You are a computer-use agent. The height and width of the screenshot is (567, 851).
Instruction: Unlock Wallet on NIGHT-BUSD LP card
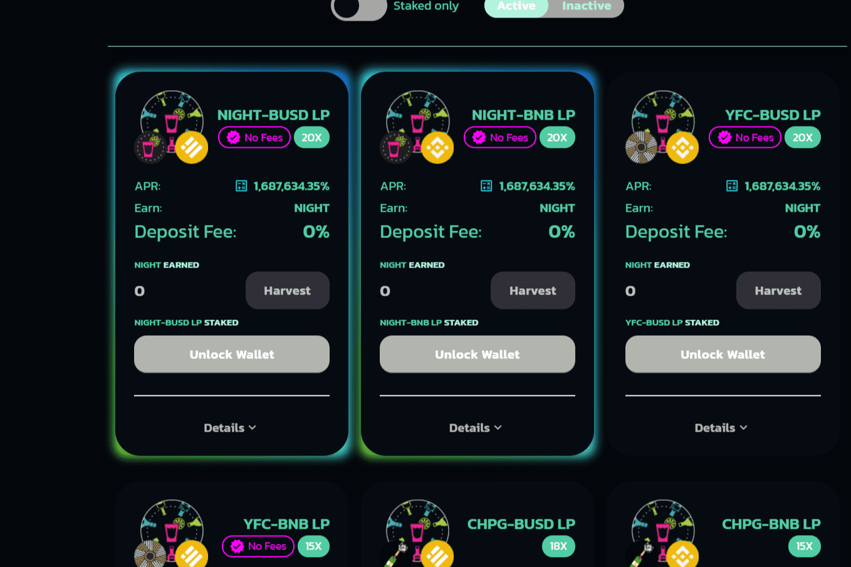232,355
